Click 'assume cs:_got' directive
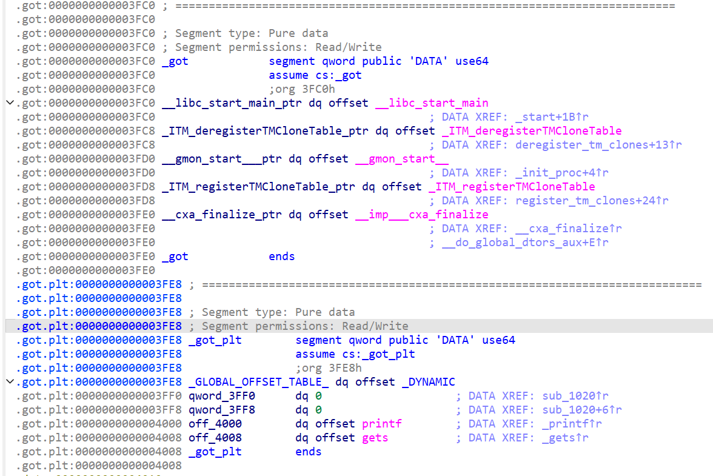 [x=315, y=75]
